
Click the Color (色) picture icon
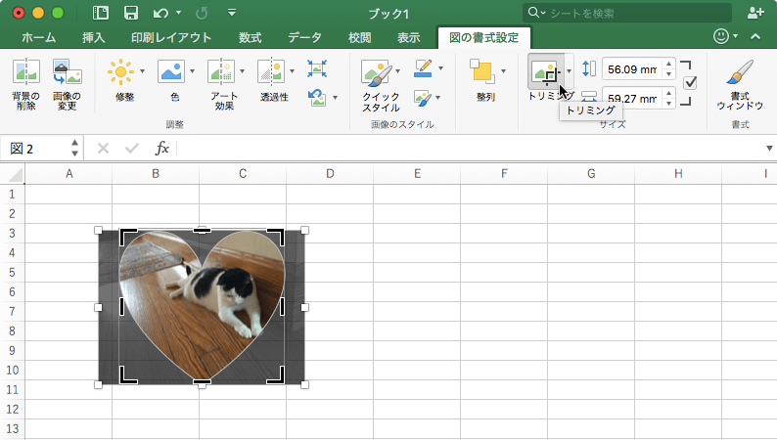point(171,71)
